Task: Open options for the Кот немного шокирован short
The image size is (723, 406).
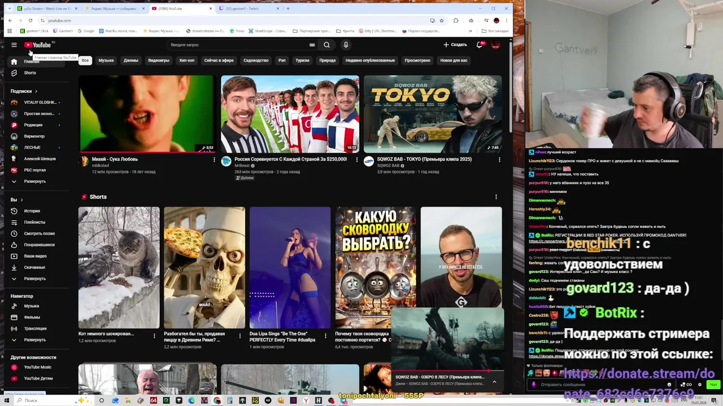Action: pyautogui.click(x=154, y=336)
